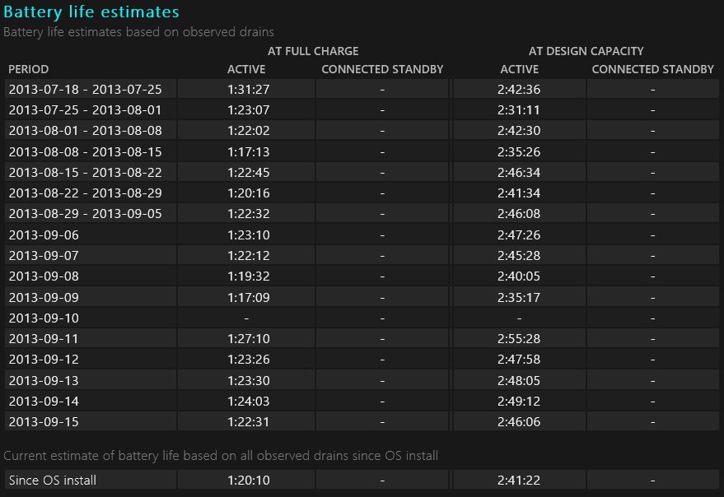Select the 2013-07-18 - 2013-07-25 period row
The image size is (724, 497).
click(86, 90)
